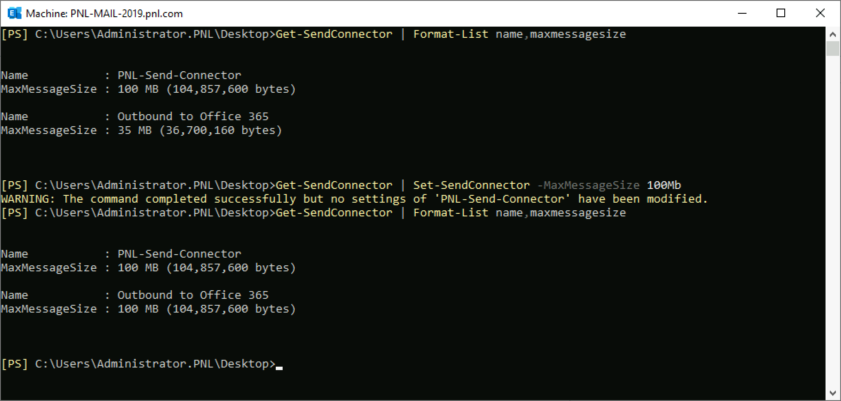Click the final '100 MB (104,857,600 bytes)' line
841x401 pixels.
tap(207, 309)
